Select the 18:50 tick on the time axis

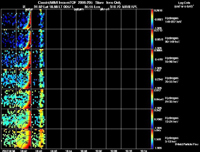53,151
